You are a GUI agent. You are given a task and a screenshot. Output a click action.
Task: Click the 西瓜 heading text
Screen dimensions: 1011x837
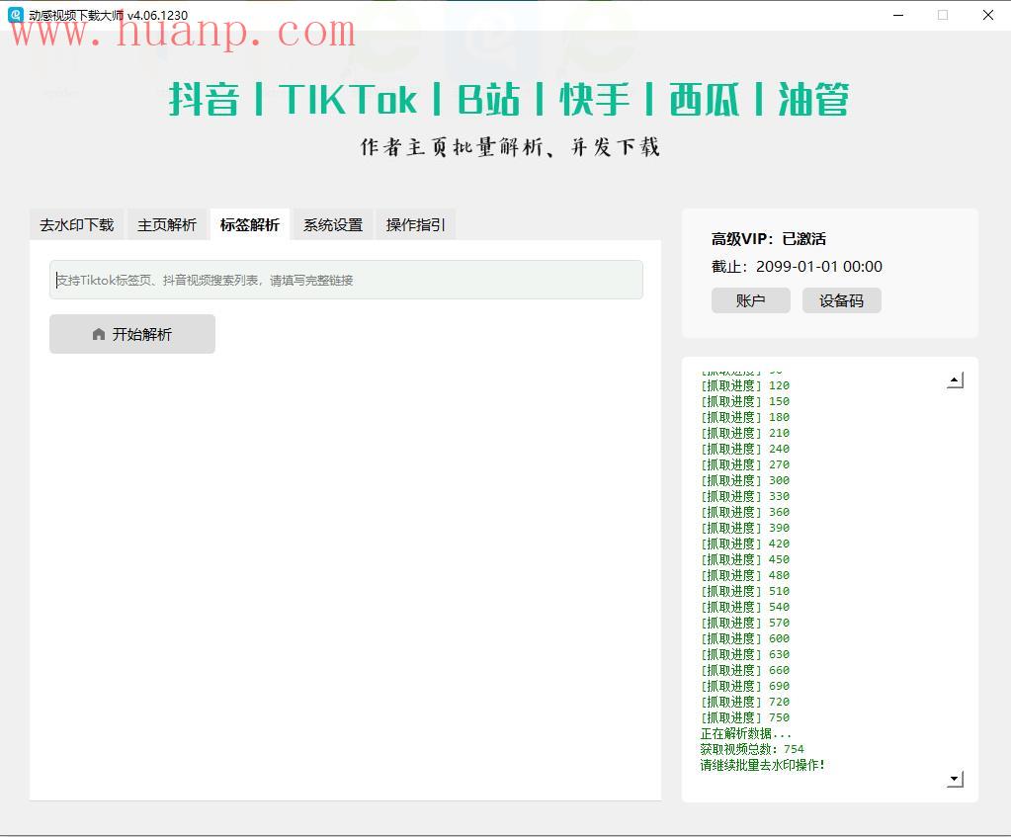click(704, 99)
